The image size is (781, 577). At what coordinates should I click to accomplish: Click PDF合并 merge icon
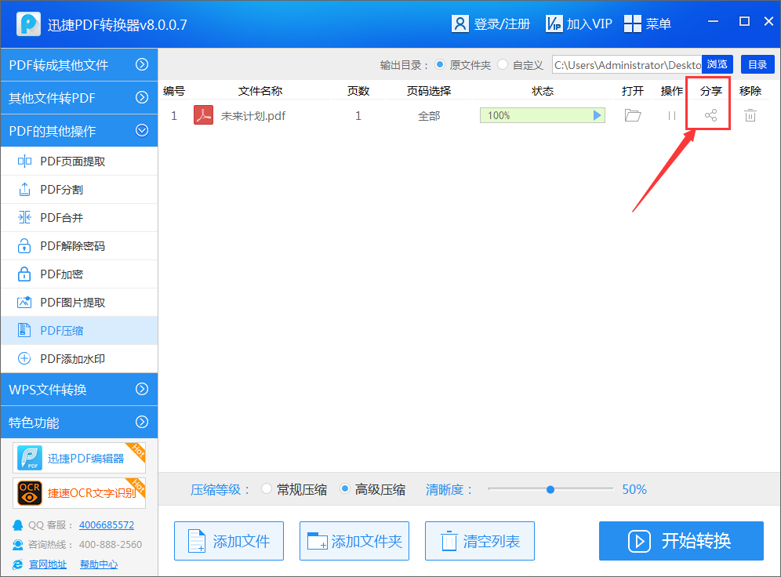[24, 218]
